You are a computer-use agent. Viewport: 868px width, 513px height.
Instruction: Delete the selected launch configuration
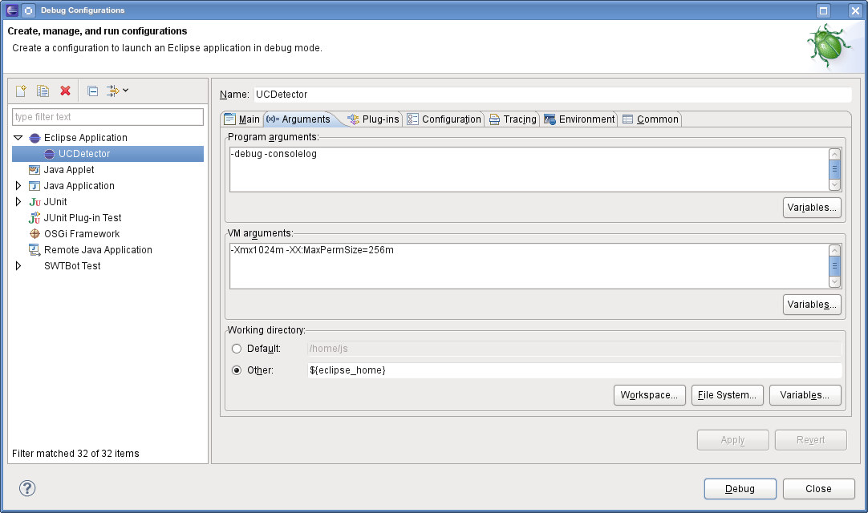tap(65, 91)
